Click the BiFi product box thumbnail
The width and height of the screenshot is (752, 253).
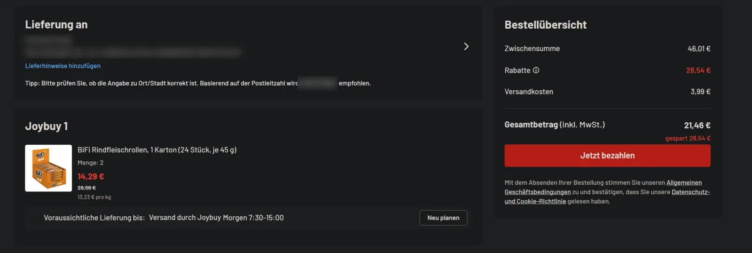[x=48, y=168]
